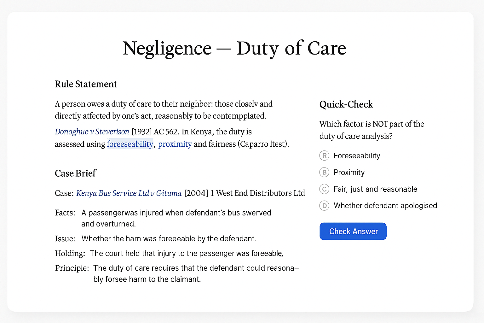
Task: Click the Check Answer button
Action: click(x=353, y=231)
